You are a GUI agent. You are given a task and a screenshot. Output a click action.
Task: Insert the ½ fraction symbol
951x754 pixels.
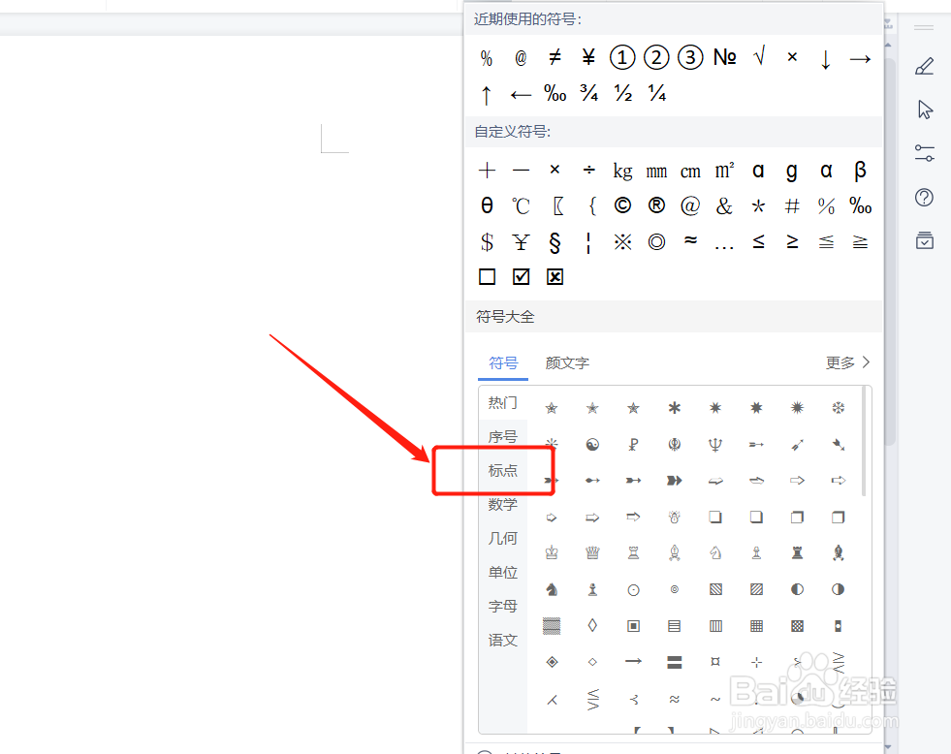[623, 93]
